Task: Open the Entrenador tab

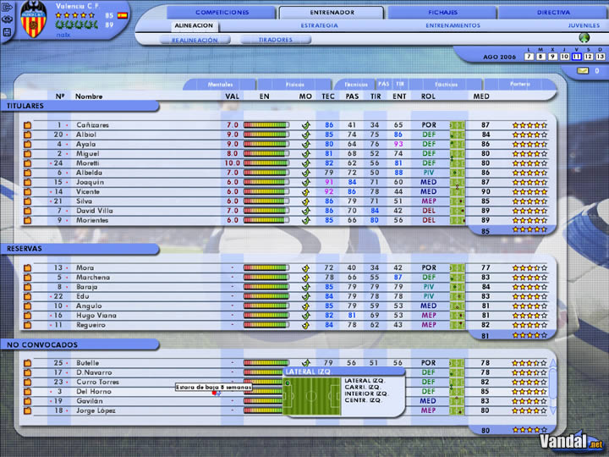Action: pyautogui.click(x=332, y=13)
